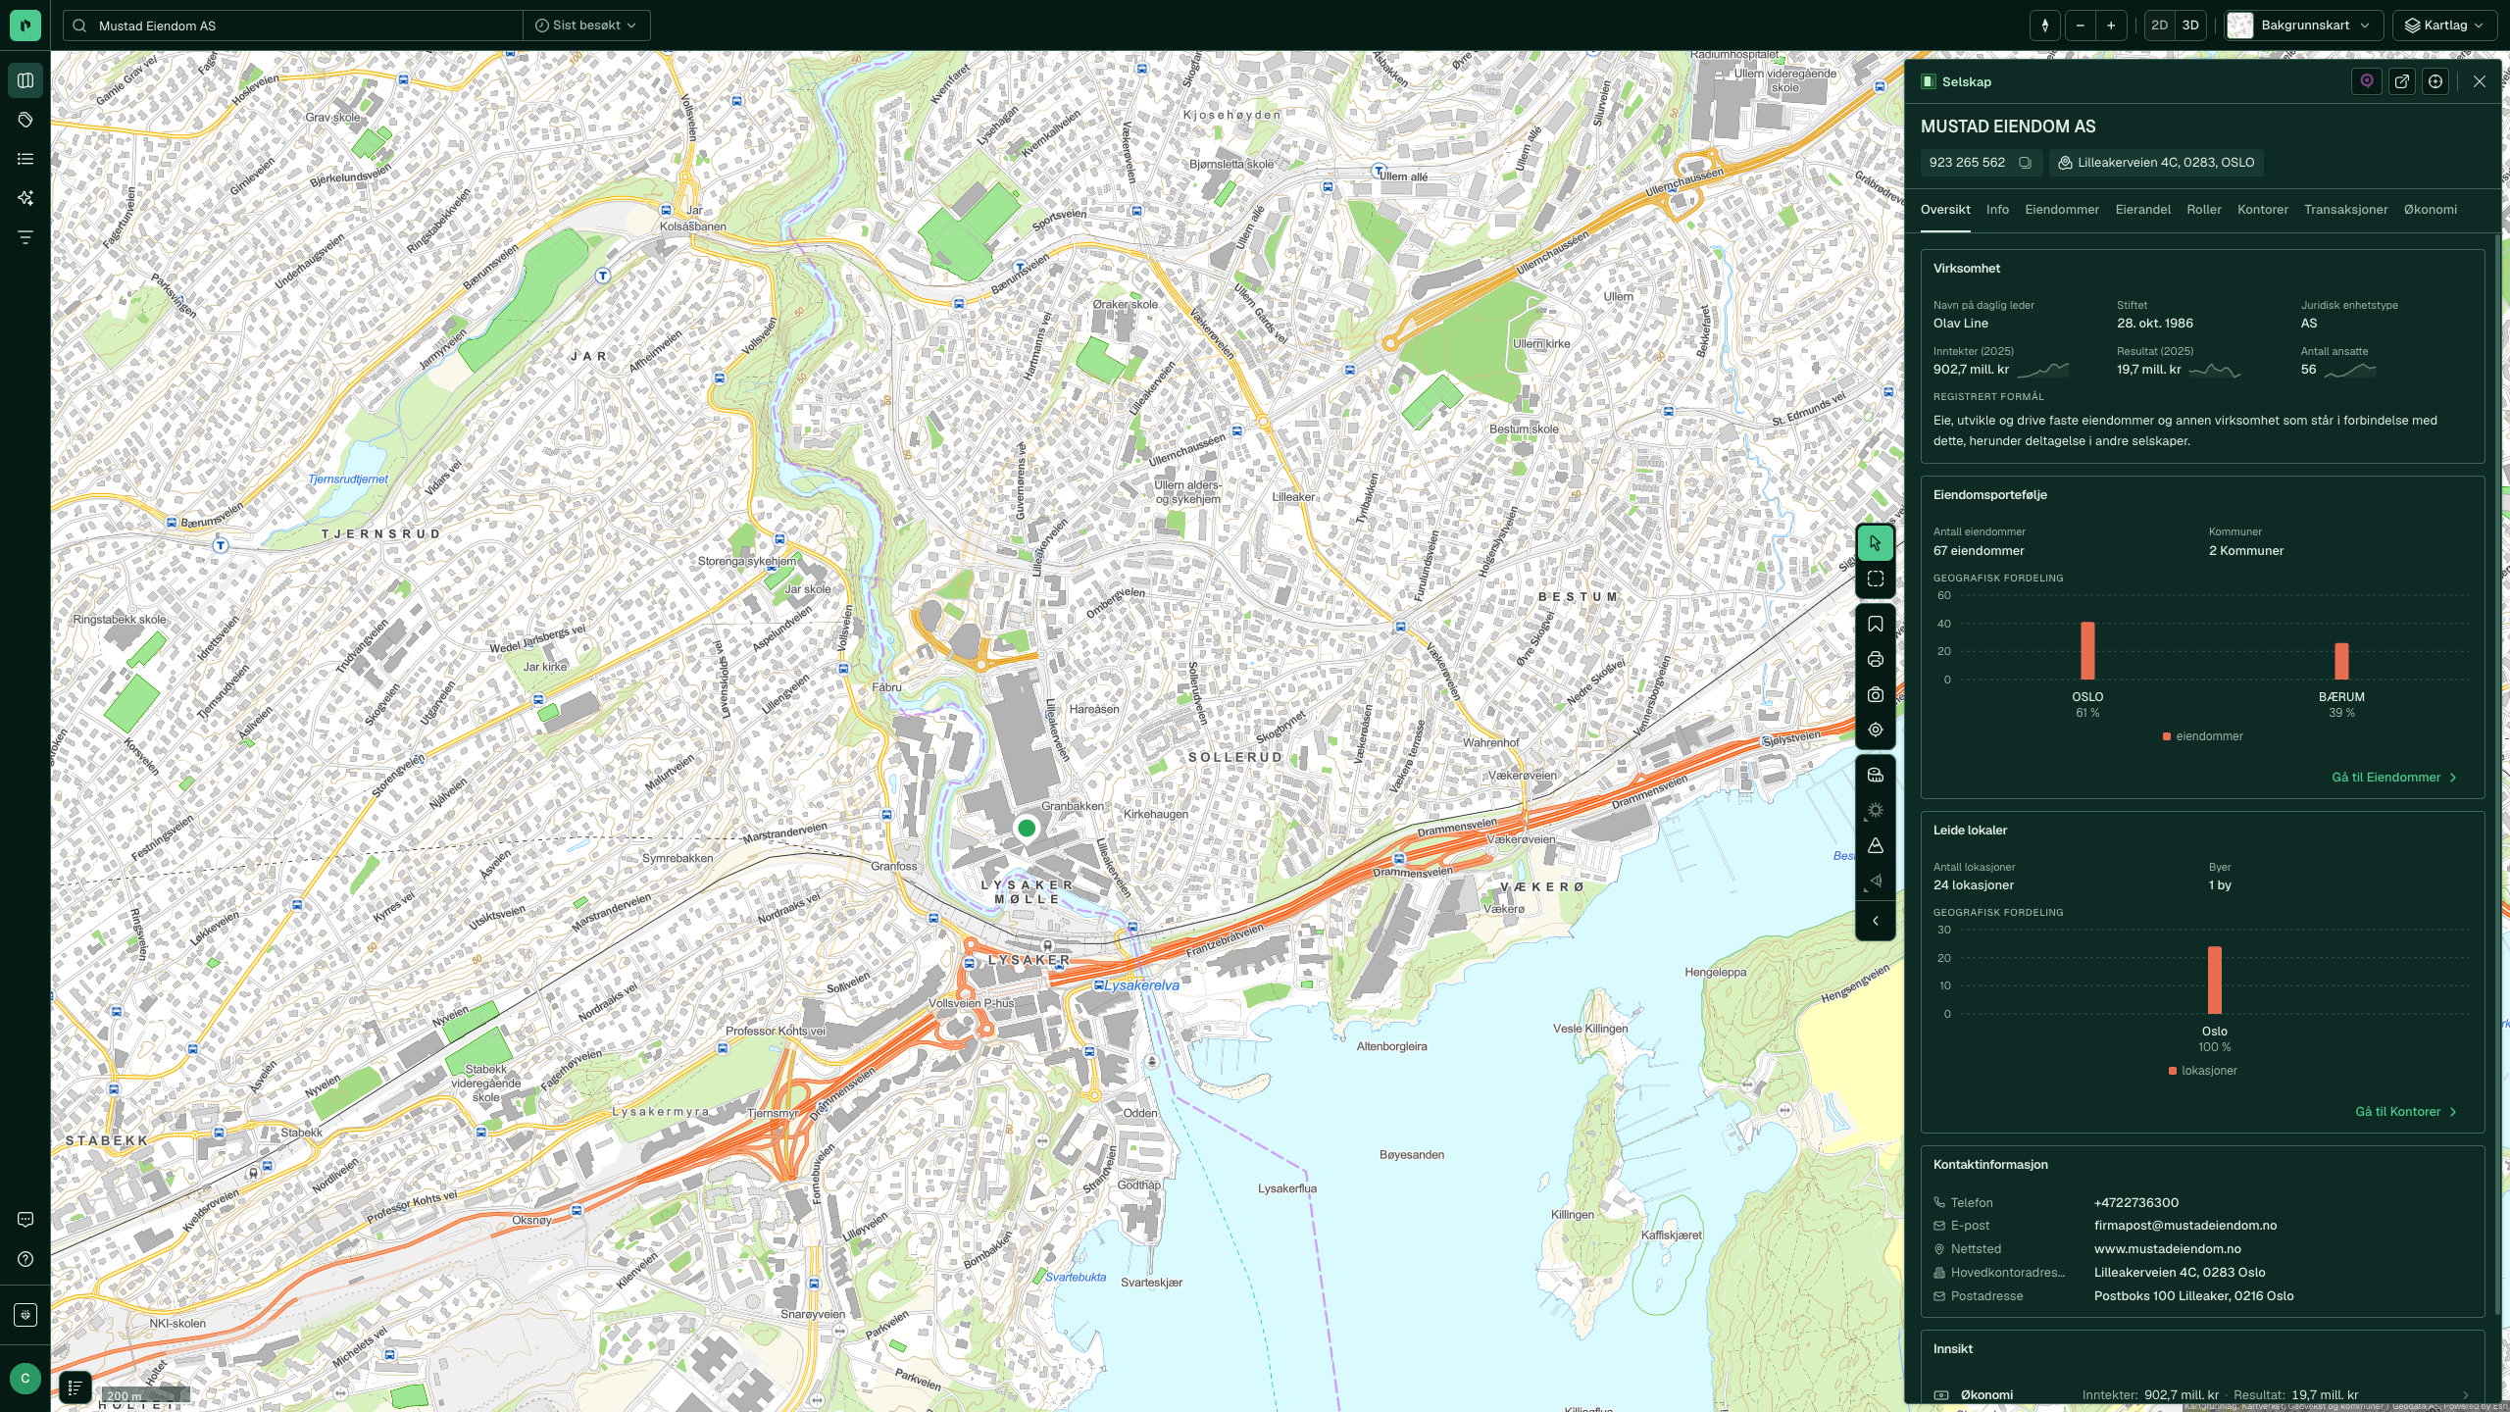Follow the Gå til Eiendommer link
This screenshot has height=1412, width=2510.
(2394, 778)
